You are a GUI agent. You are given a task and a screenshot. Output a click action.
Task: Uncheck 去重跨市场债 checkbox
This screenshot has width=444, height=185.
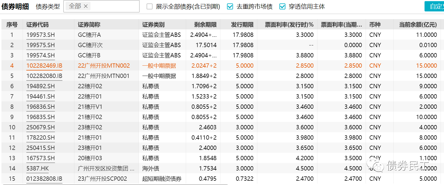pos(230,7)
